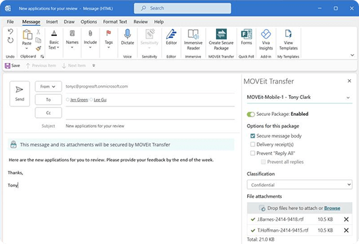Screen dimensions: 359x244
Task: Uncheck Secure message body checkbox
Action: point(253,136)
